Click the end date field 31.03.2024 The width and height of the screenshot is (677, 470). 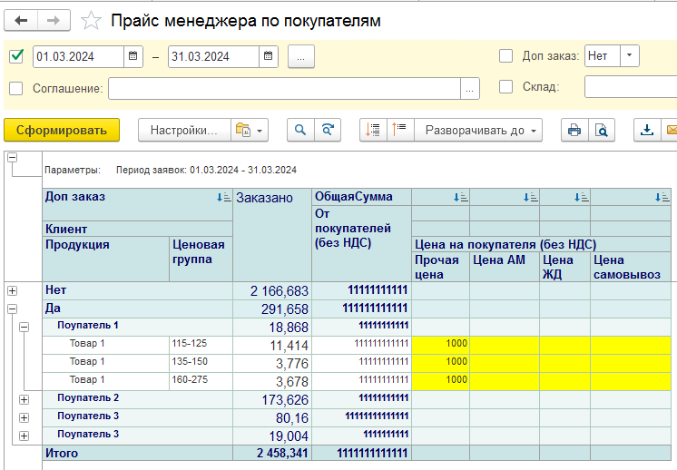tap(214, 56)
